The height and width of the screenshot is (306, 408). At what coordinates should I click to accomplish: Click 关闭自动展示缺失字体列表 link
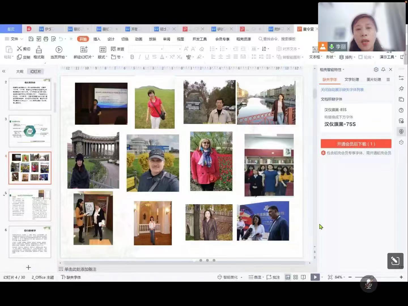(342, 90)
